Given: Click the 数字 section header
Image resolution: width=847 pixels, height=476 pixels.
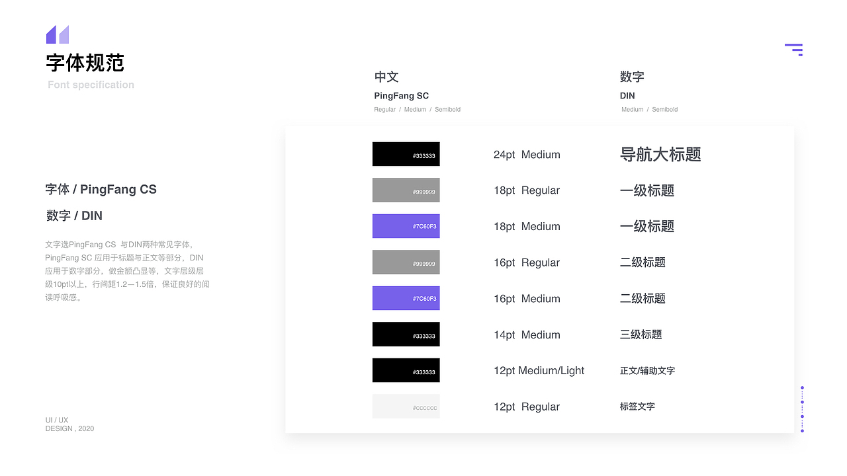Looking at the screenshot, I should point(632,77).
